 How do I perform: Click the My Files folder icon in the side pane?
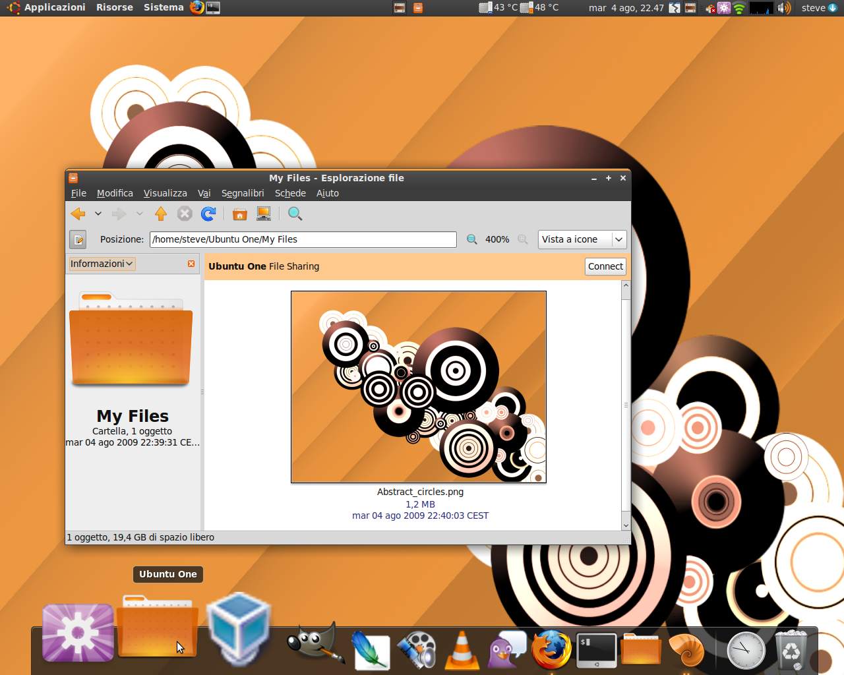point(131,339)
